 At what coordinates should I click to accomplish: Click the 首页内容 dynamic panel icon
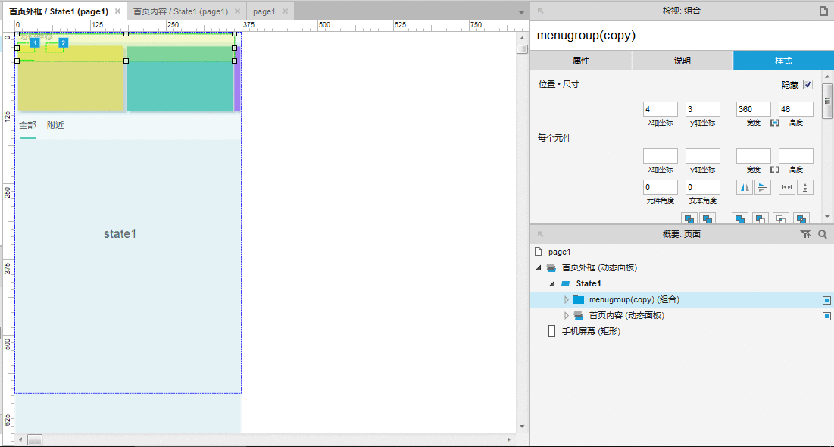point(579,316)
